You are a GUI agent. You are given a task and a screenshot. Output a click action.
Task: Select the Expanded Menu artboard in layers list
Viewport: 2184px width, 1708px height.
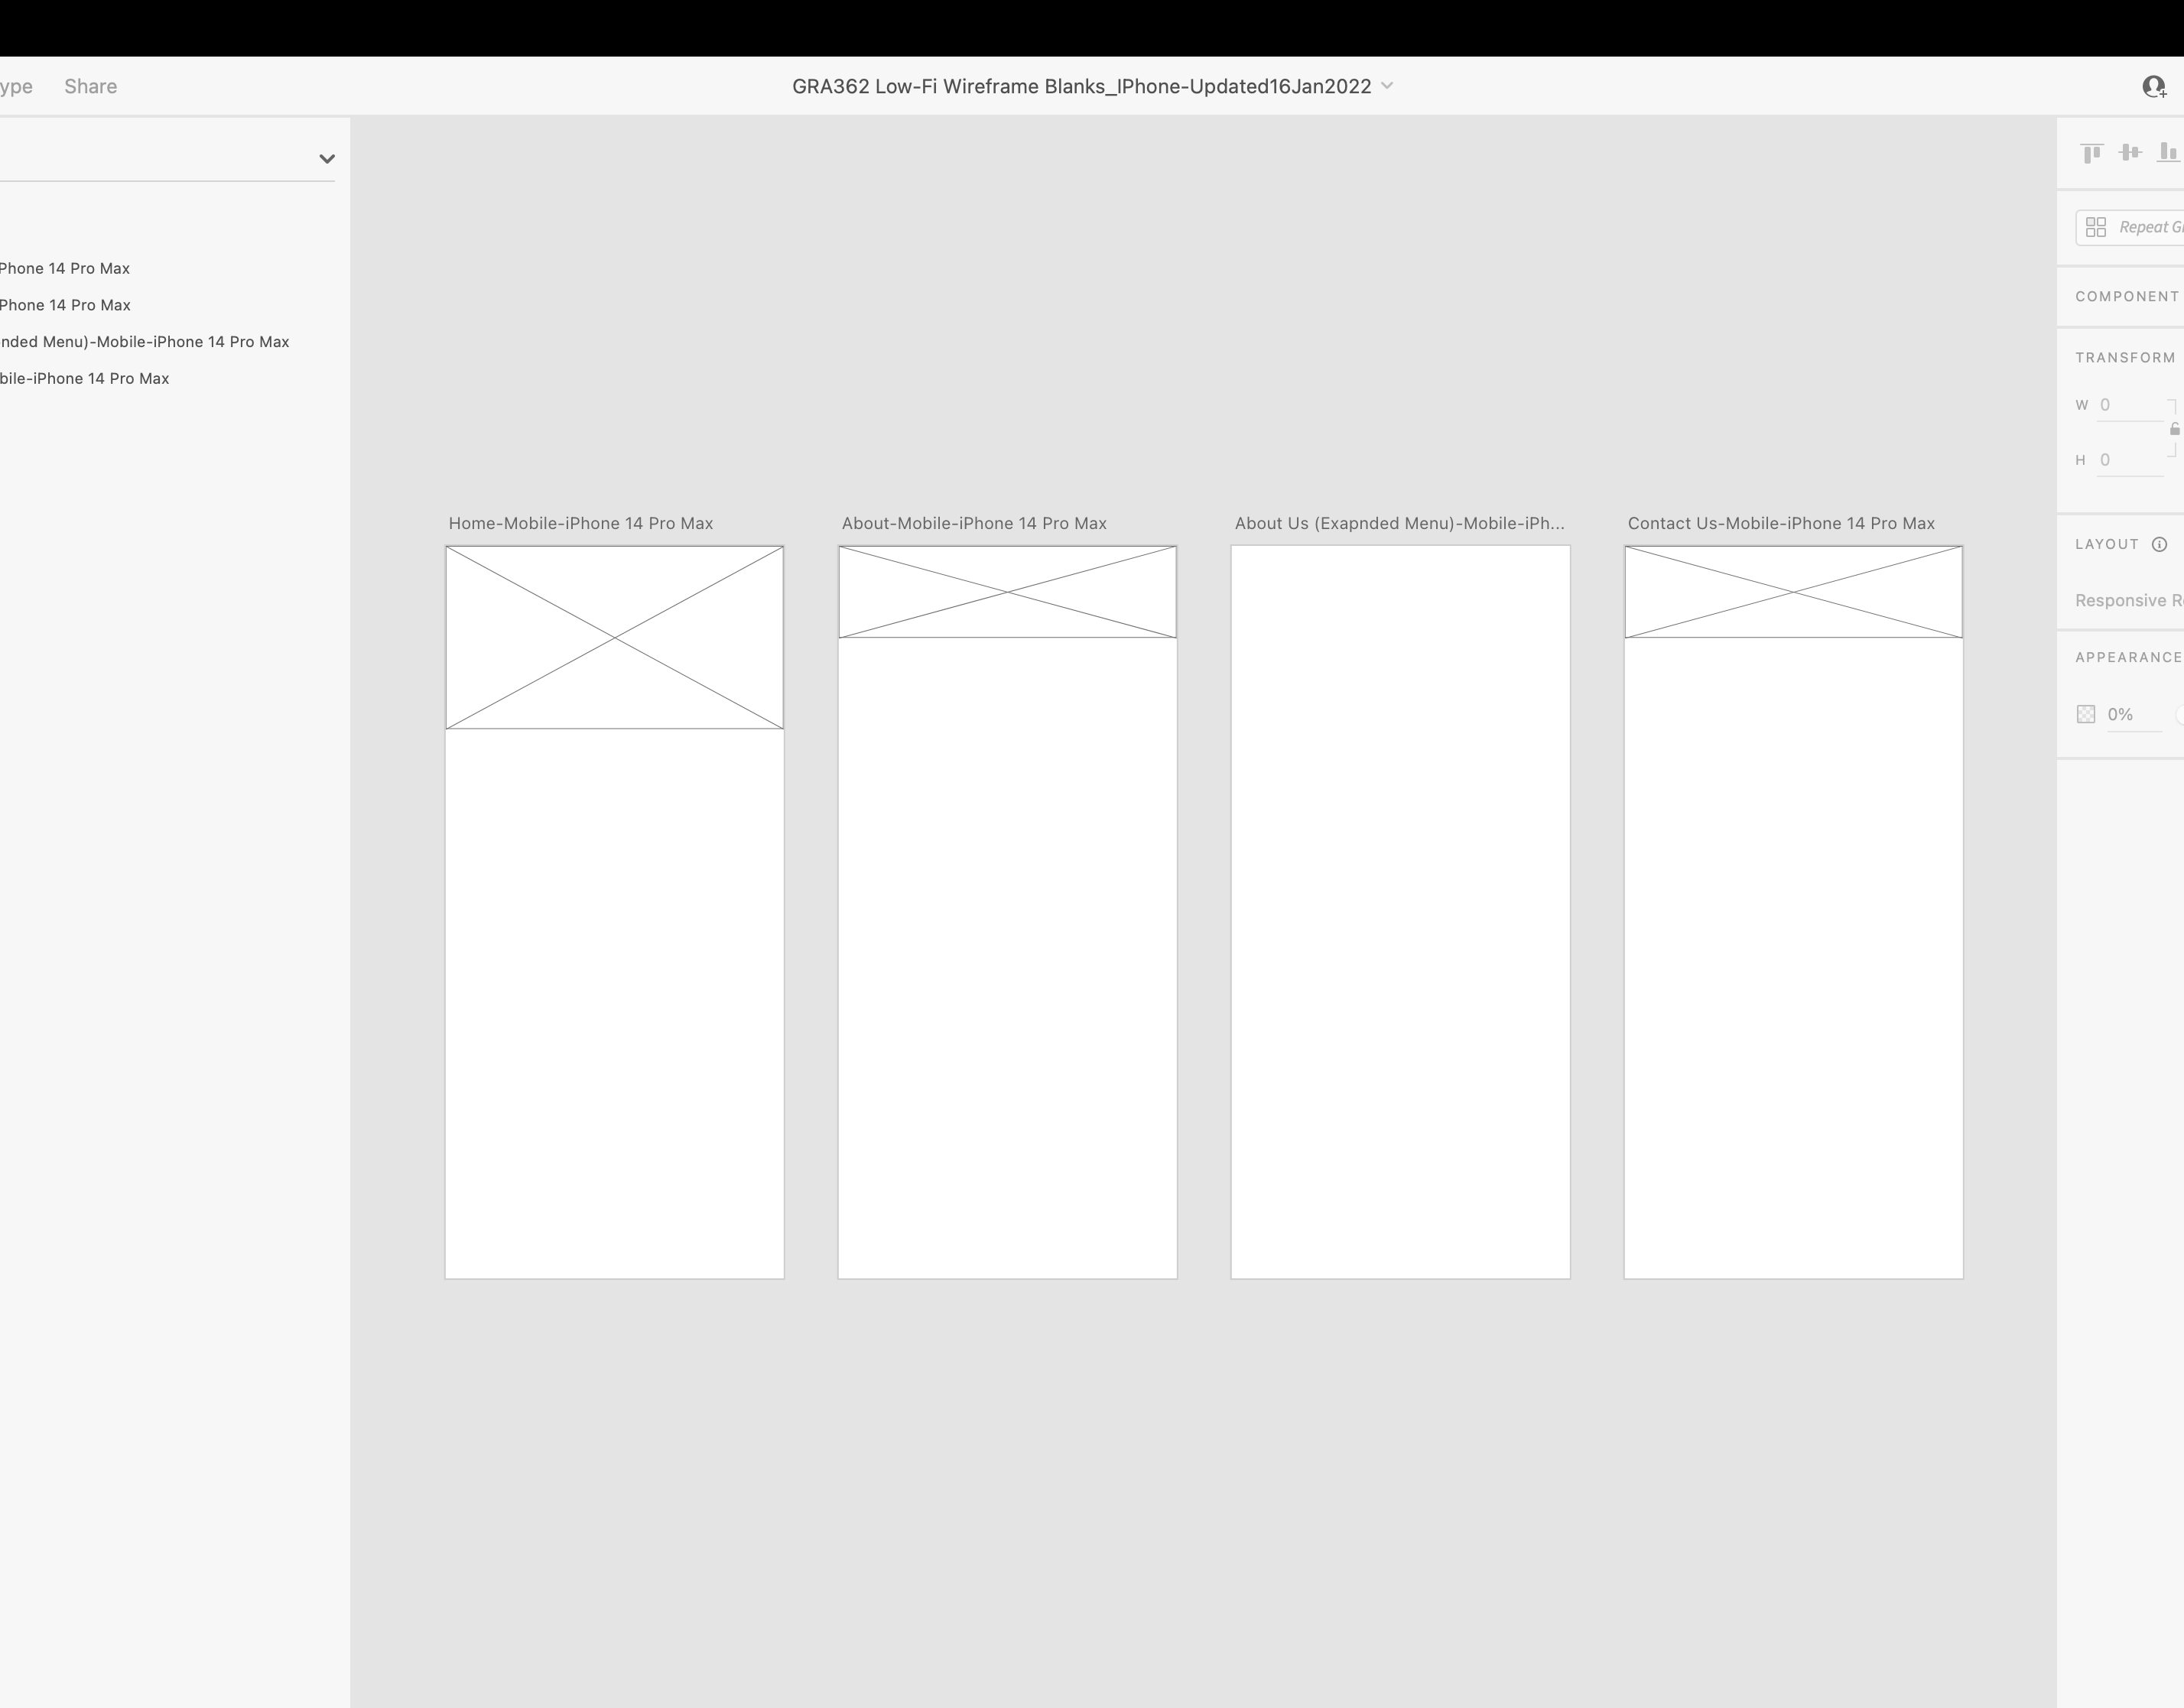(x=145, y=342)
